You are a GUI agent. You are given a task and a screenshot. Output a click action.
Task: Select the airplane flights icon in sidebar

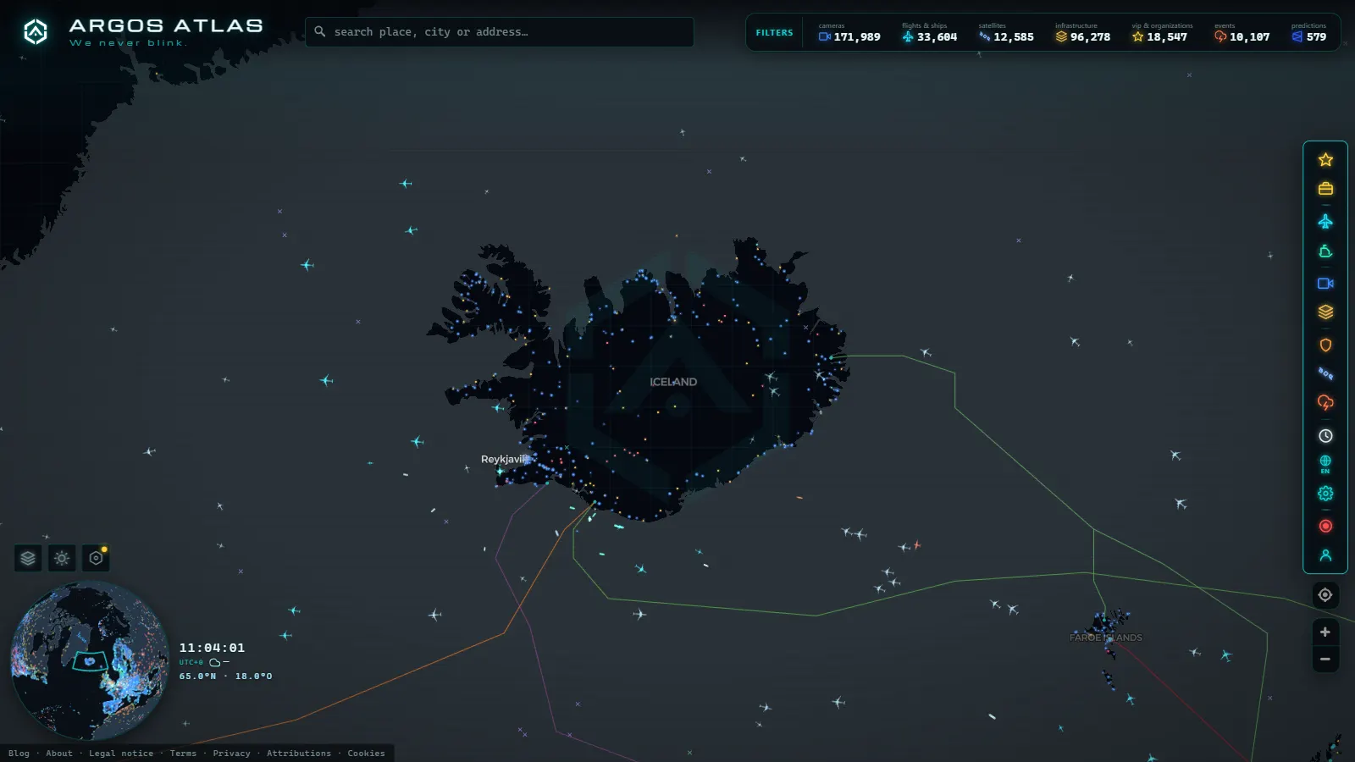1325,222
